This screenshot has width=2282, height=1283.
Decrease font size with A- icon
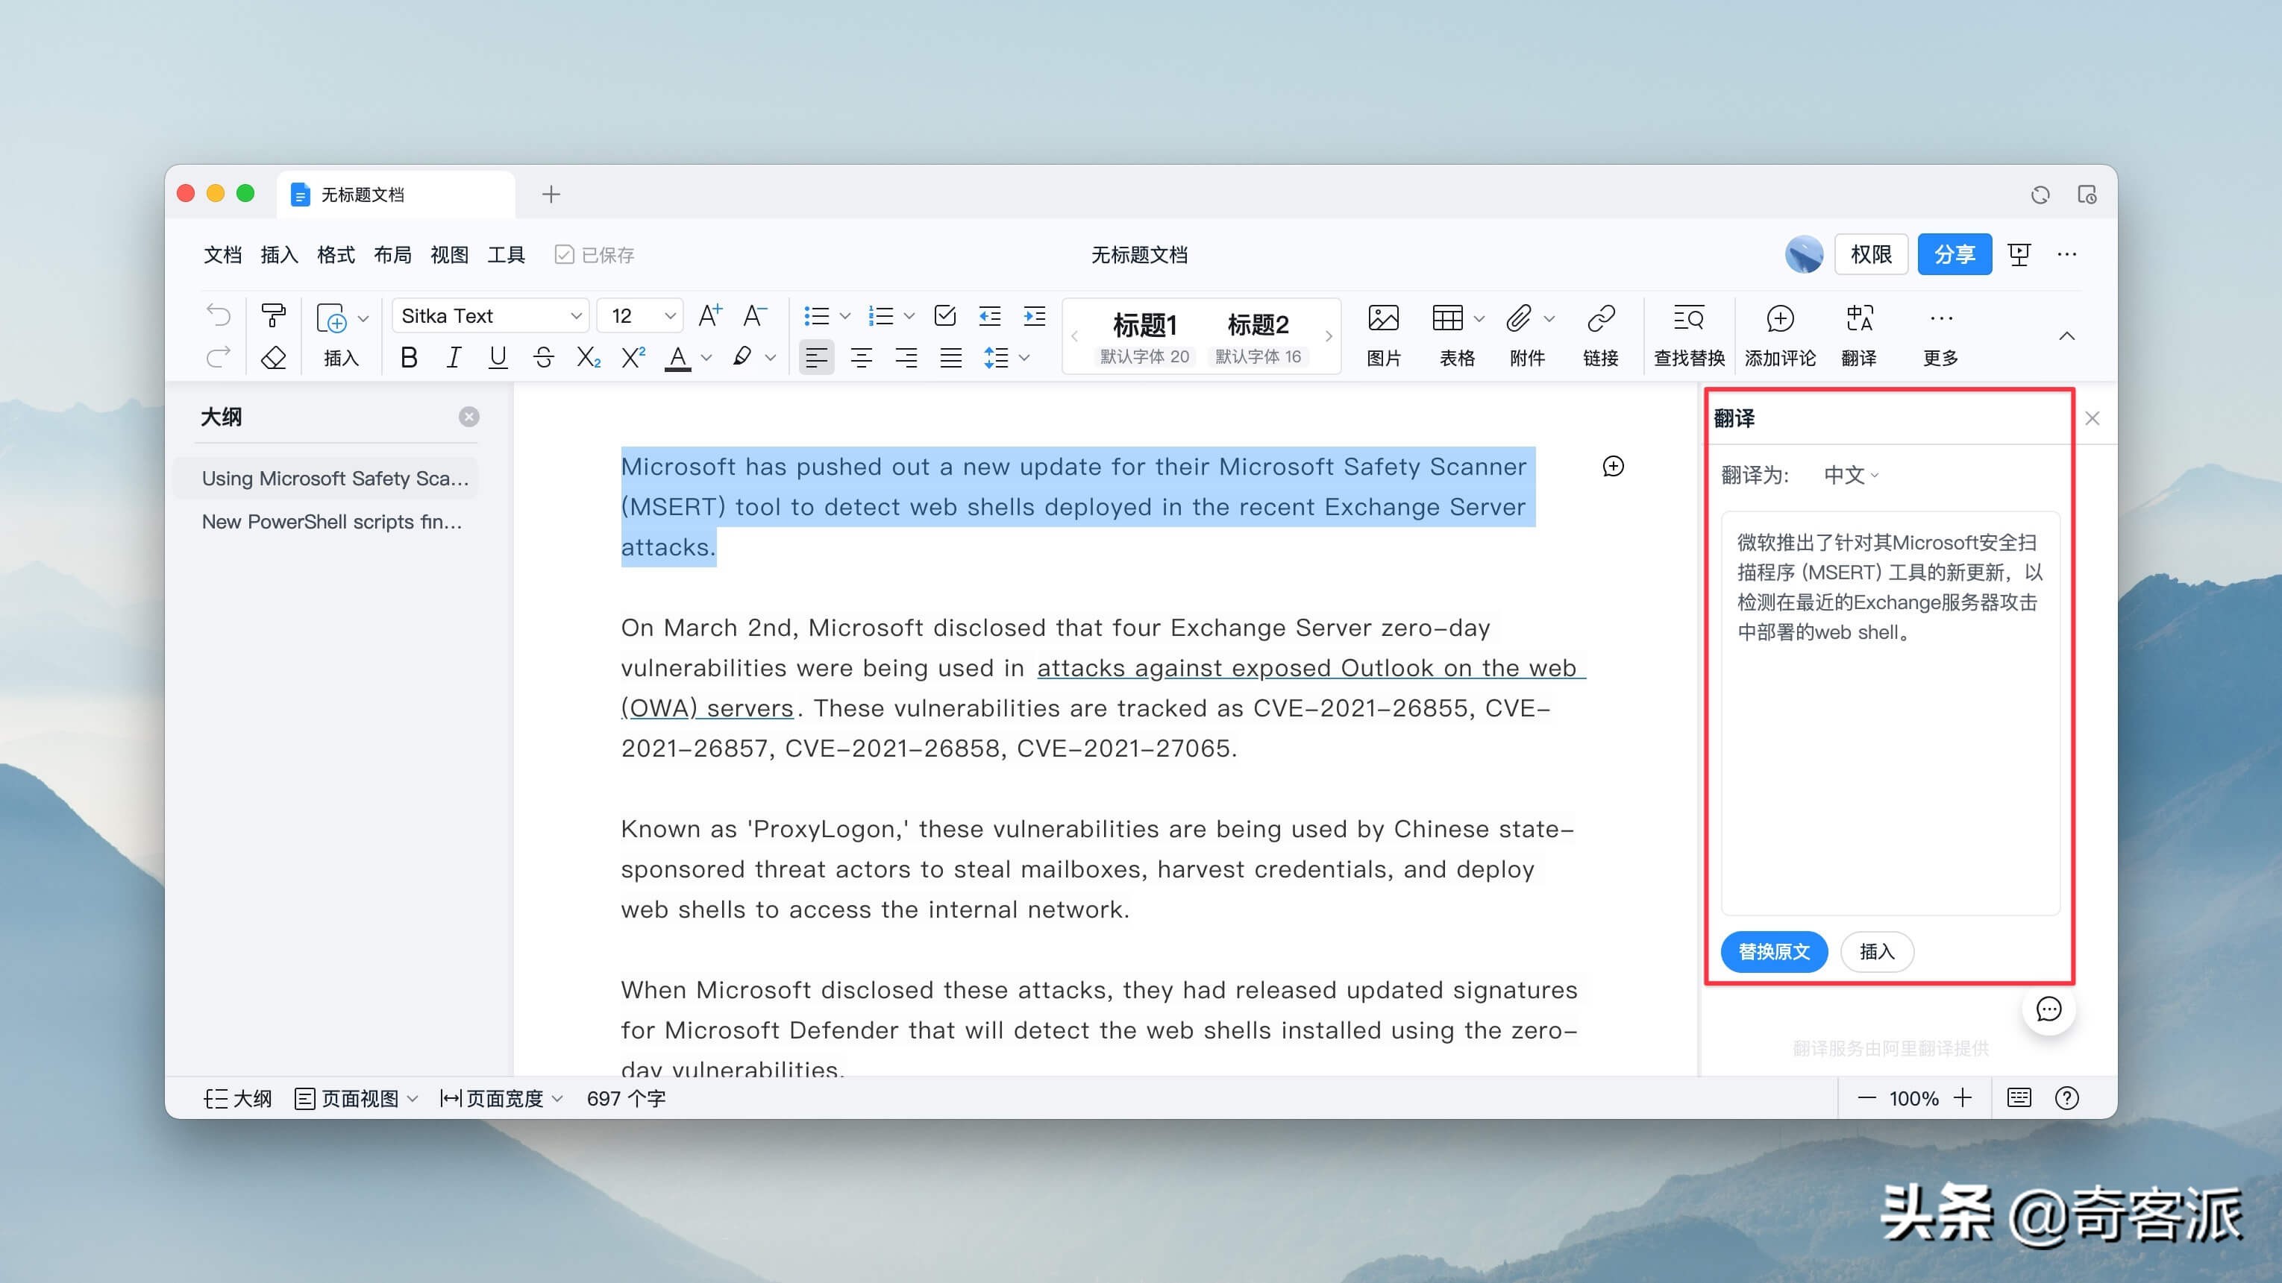pyautogui.click(x=754, y=315)
